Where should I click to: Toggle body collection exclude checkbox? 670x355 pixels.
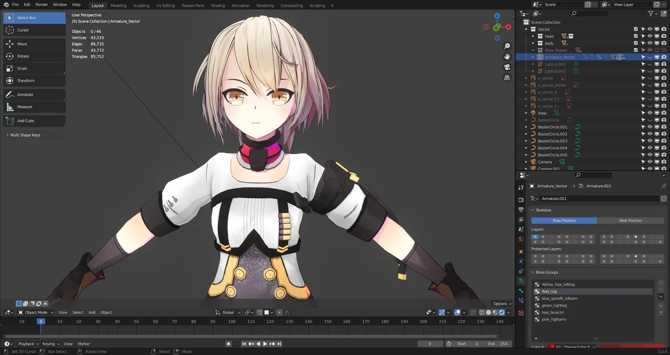tap(636, 43)
